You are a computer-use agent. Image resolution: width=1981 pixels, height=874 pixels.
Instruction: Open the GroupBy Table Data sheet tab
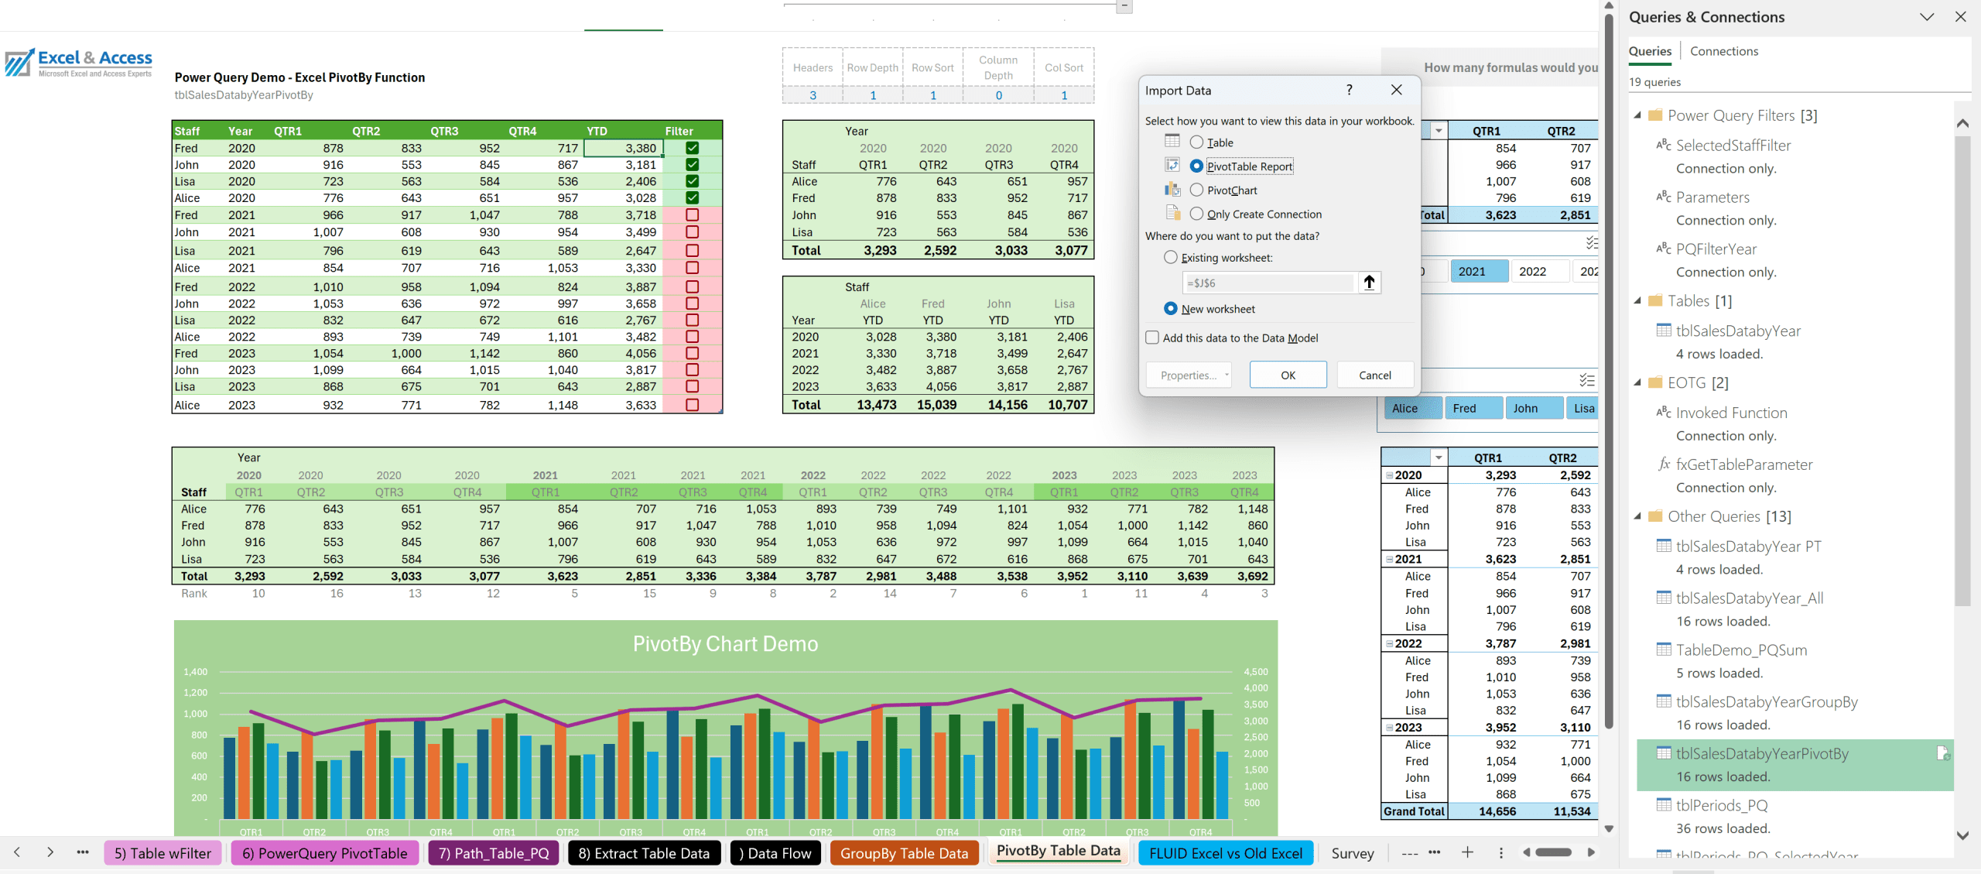coord(904,853)
